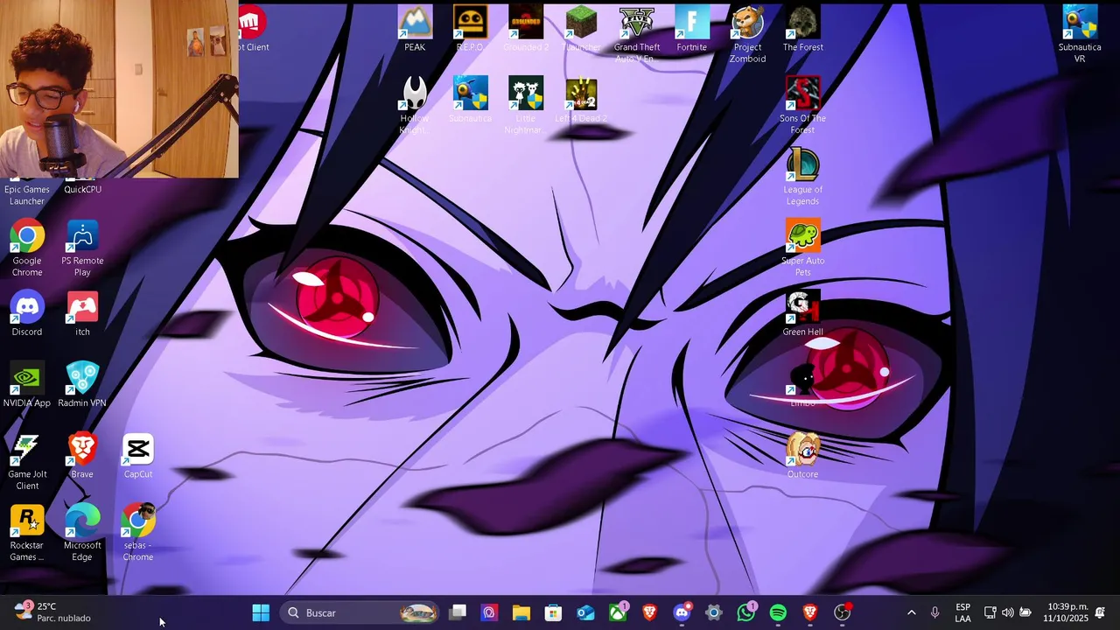The width and height of the screenshot is (1120, 630).
Task: Select the Radmin VPN icon
Action: (82, 383)
